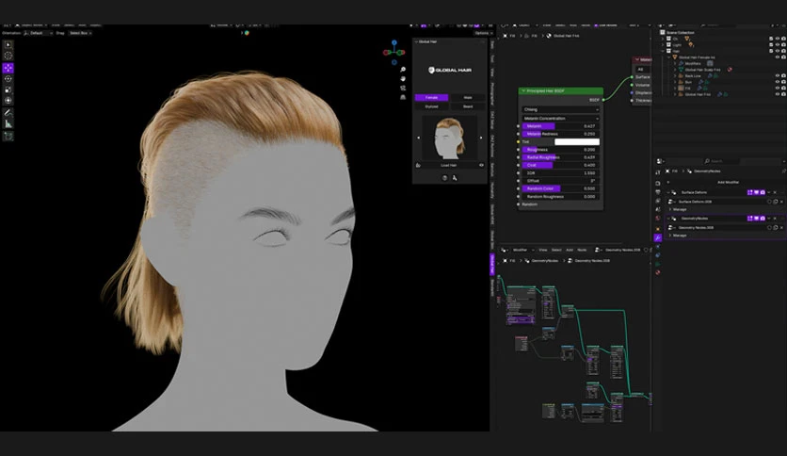The height and width of the screenshot is (456, 787).
Task: Click the Add Modifier button
Action: (728, 182)
